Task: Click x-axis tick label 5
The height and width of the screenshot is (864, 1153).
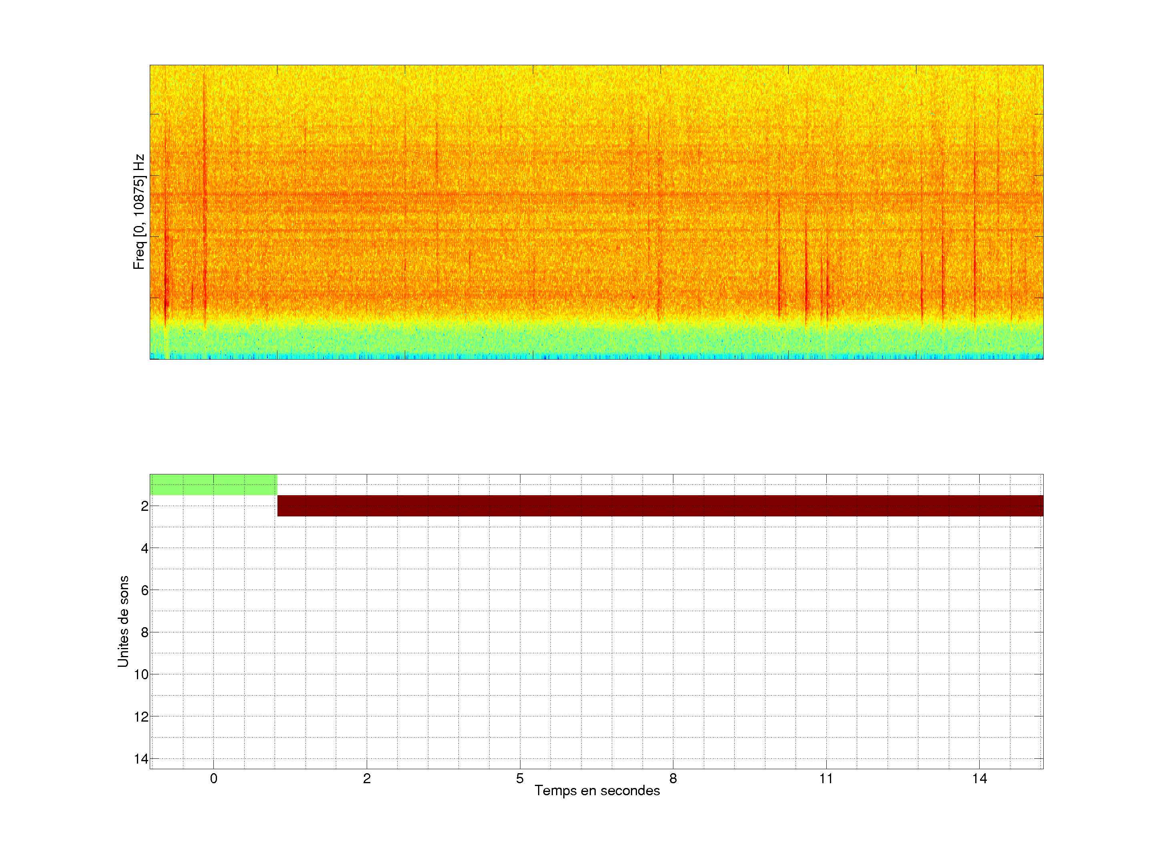Action: (520, 778)
